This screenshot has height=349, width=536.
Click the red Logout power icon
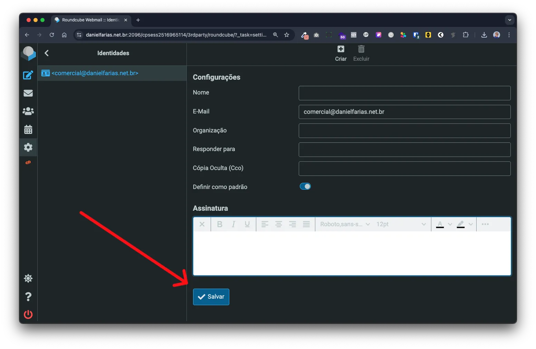(x=28, y=315)
